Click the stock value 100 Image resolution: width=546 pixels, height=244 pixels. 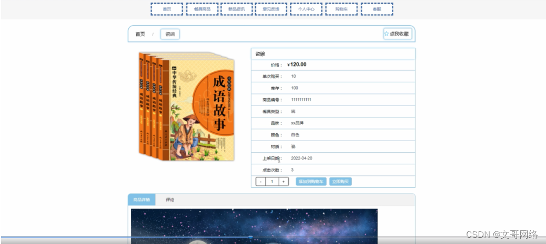(x=295, y=88)
